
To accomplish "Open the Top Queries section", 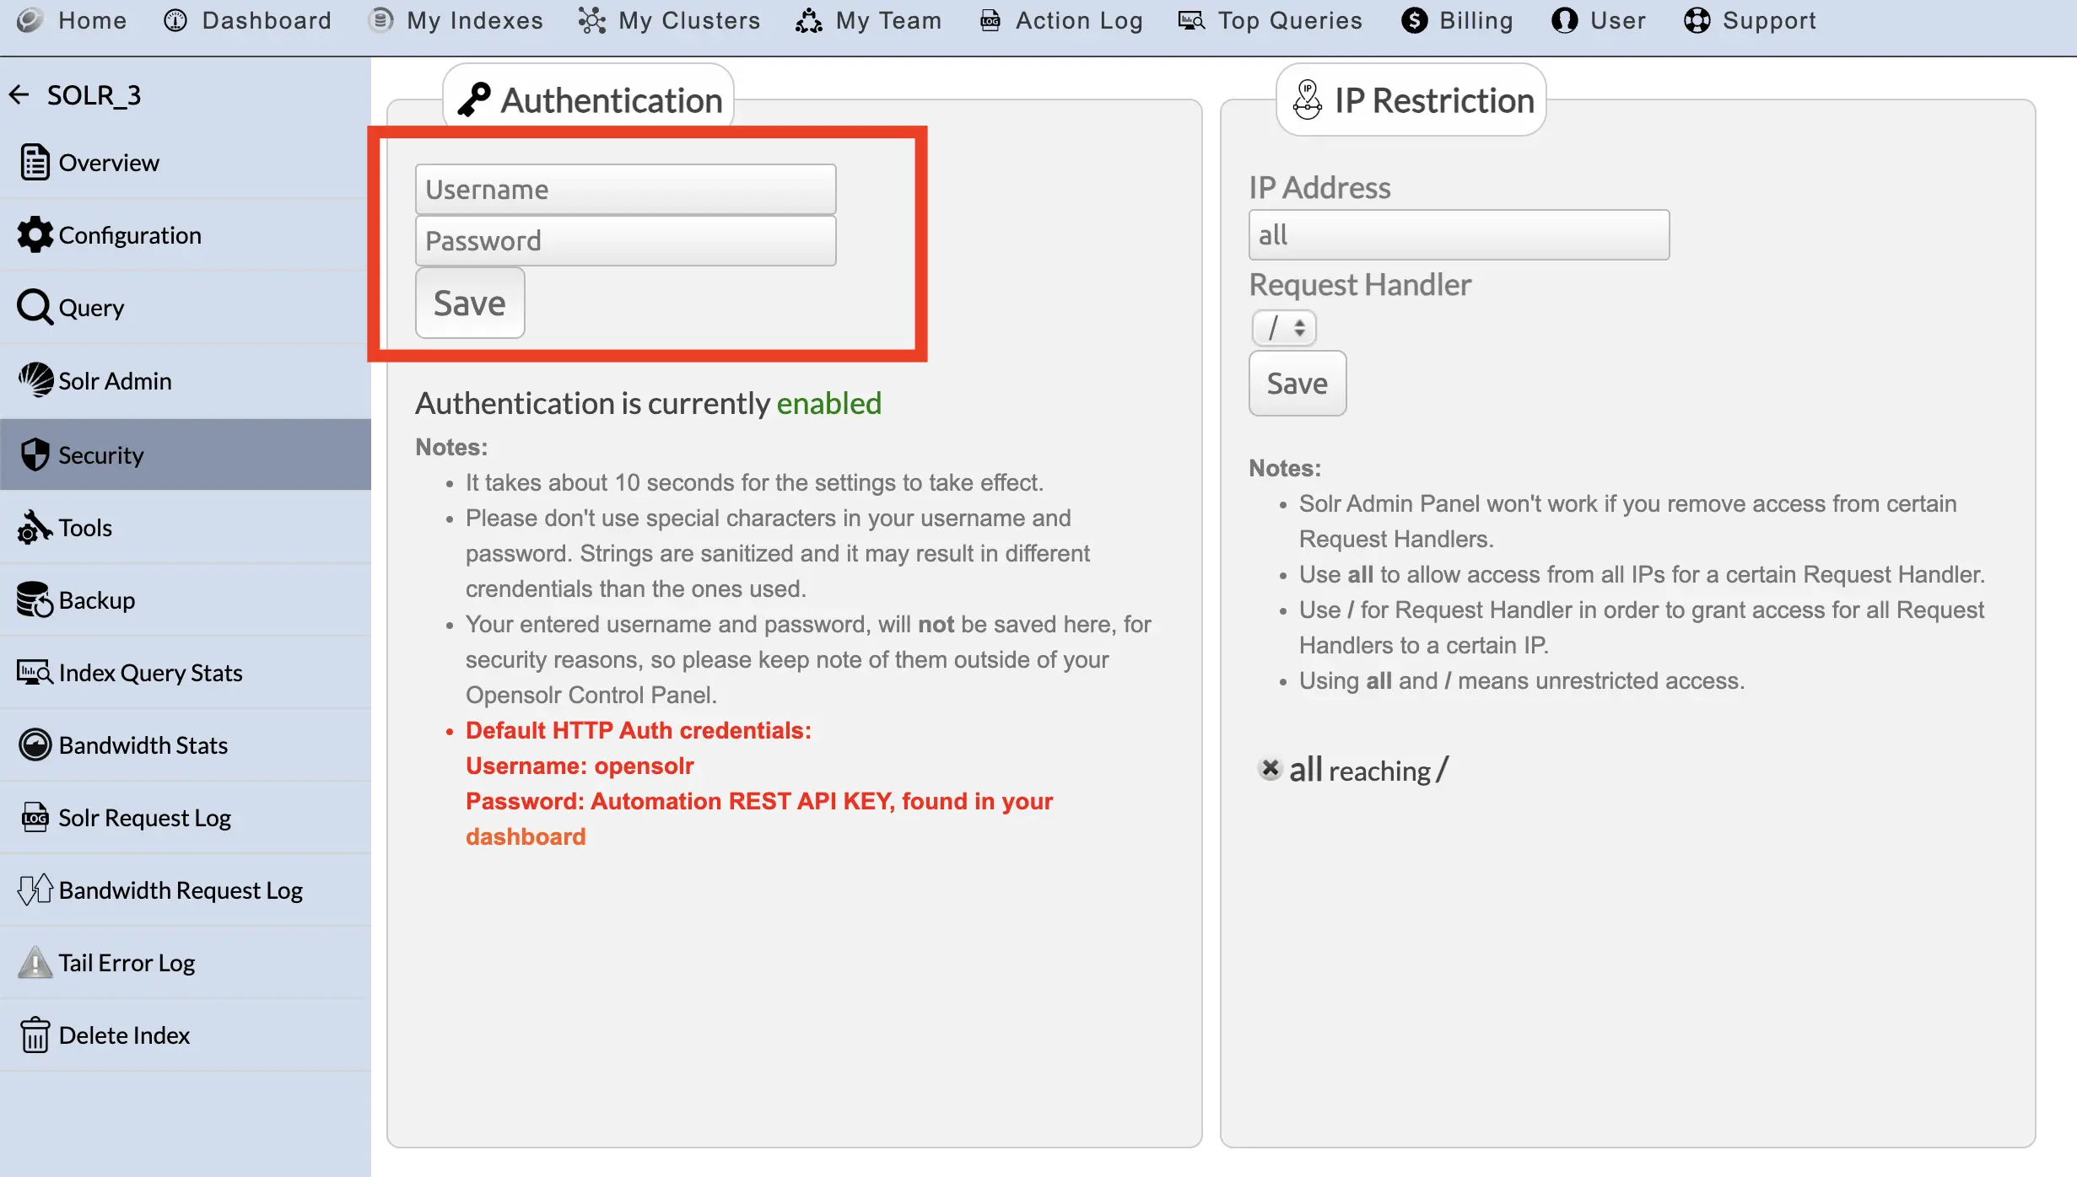I will 1270,20.
